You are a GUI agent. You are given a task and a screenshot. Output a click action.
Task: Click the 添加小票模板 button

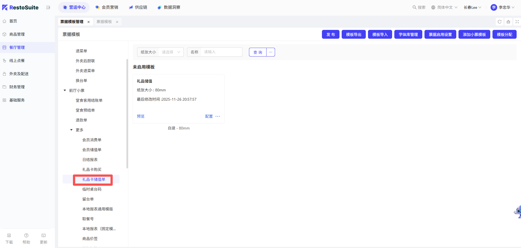474,35
